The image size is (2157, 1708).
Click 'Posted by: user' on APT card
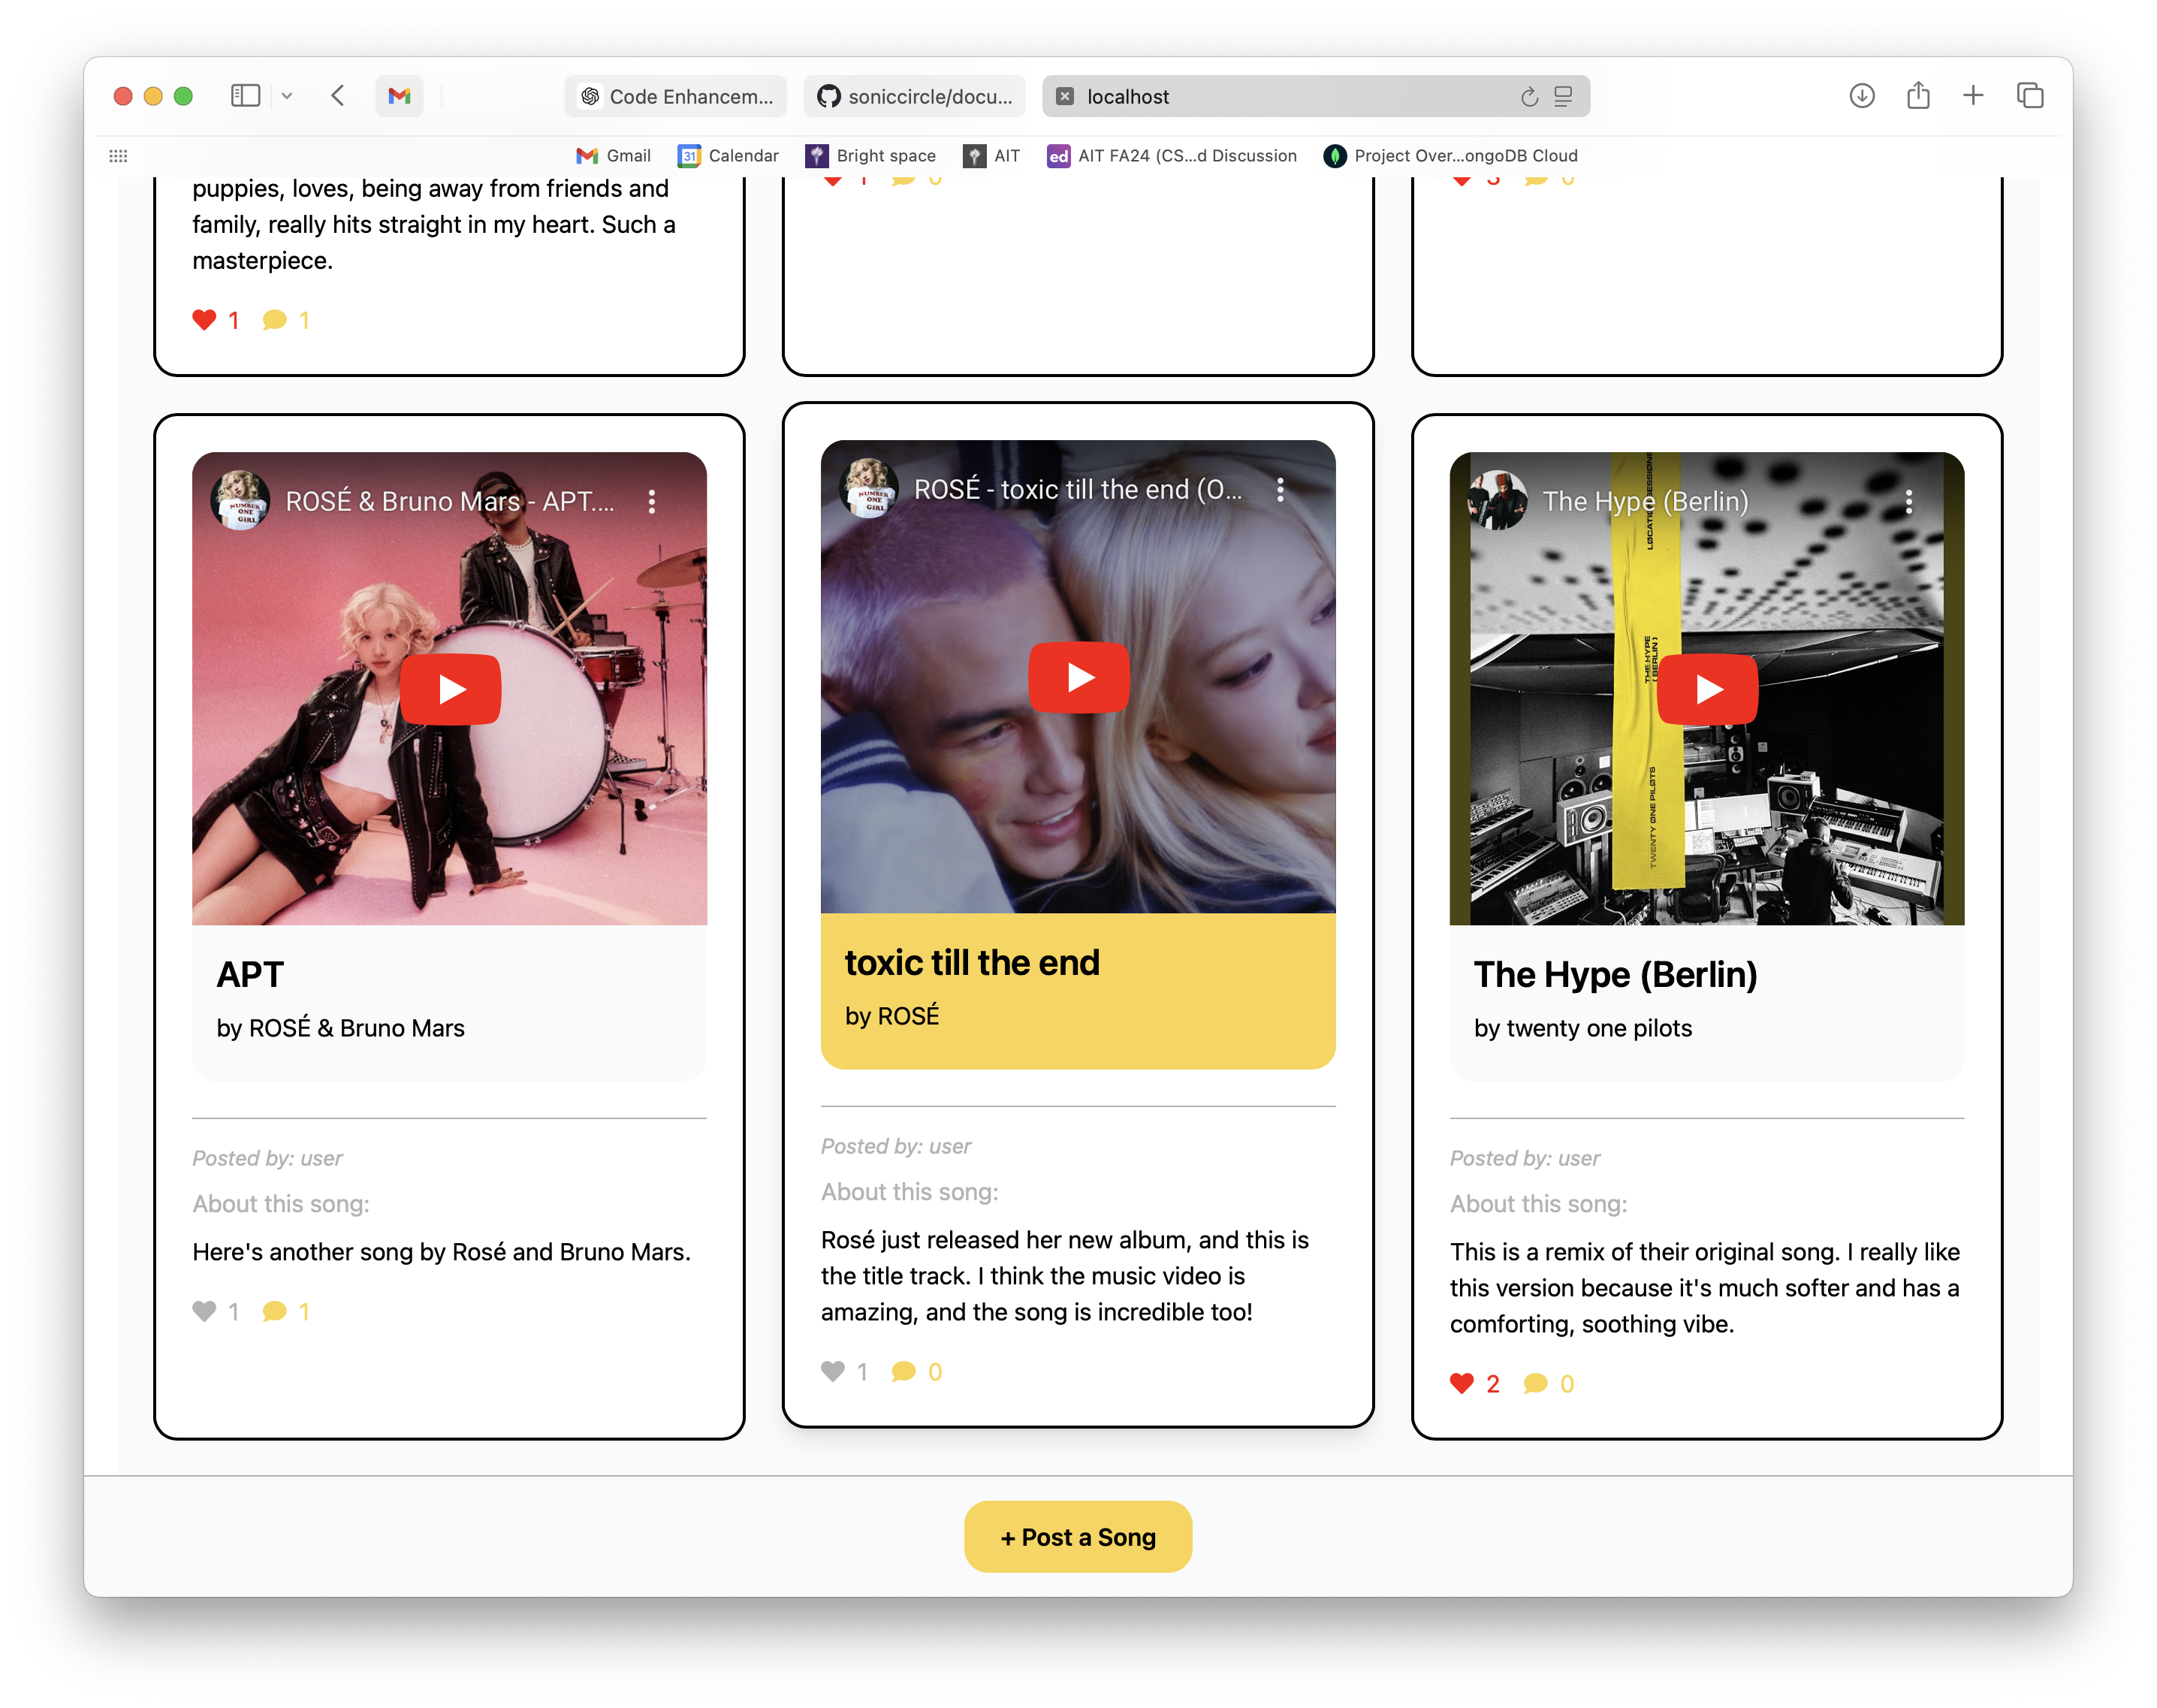pyautogui.click(x=267, y=1158)
